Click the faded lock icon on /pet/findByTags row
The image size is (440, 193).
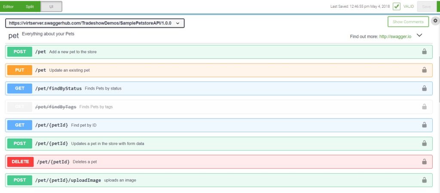pyautogui.click(x=424, y=107)
